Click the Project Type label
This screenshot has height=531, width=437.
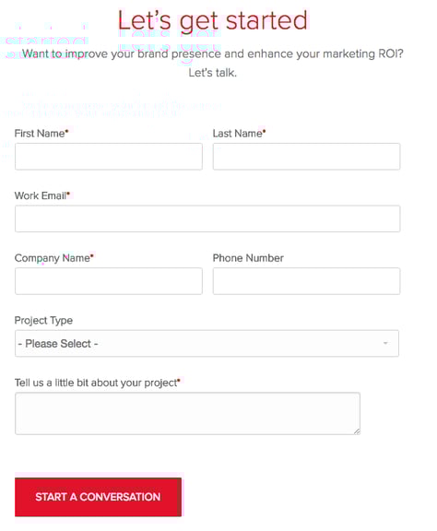tap(43, 321)
